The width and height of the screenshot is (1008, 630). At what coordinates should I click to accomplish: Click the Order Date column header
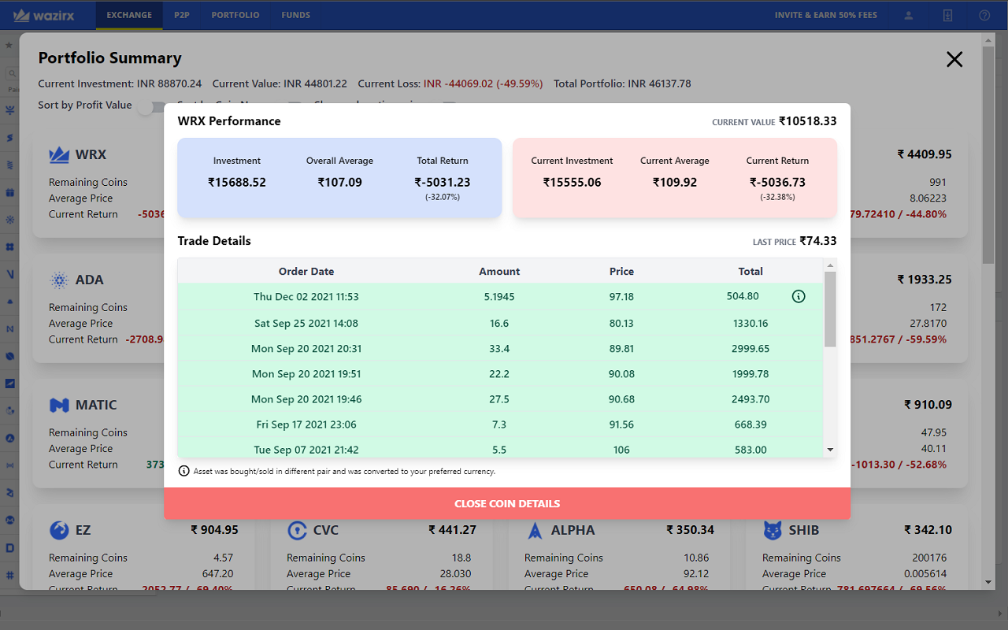pyautogui.click(x=306, y=271)
